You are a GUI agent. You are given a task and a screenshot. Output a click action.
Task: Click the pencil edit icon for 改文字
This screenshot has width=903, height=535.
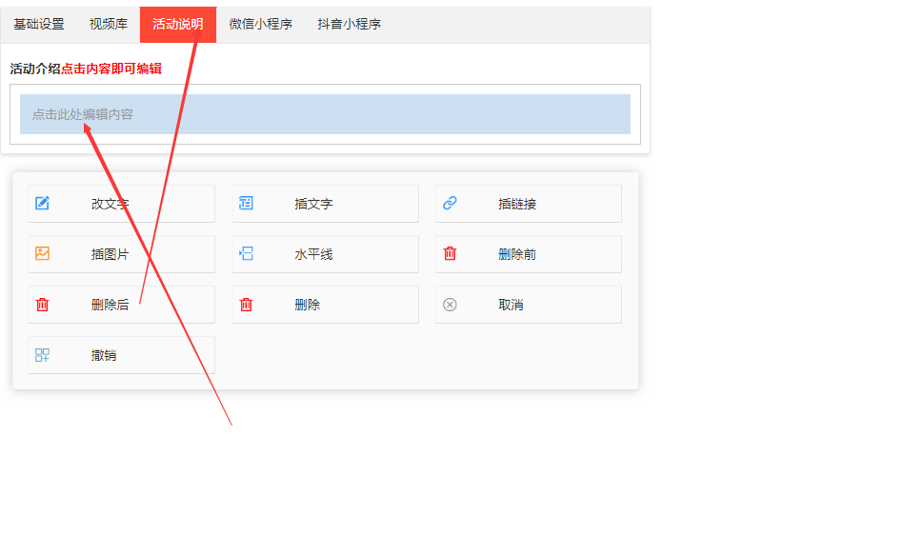(x=42, y=203)
